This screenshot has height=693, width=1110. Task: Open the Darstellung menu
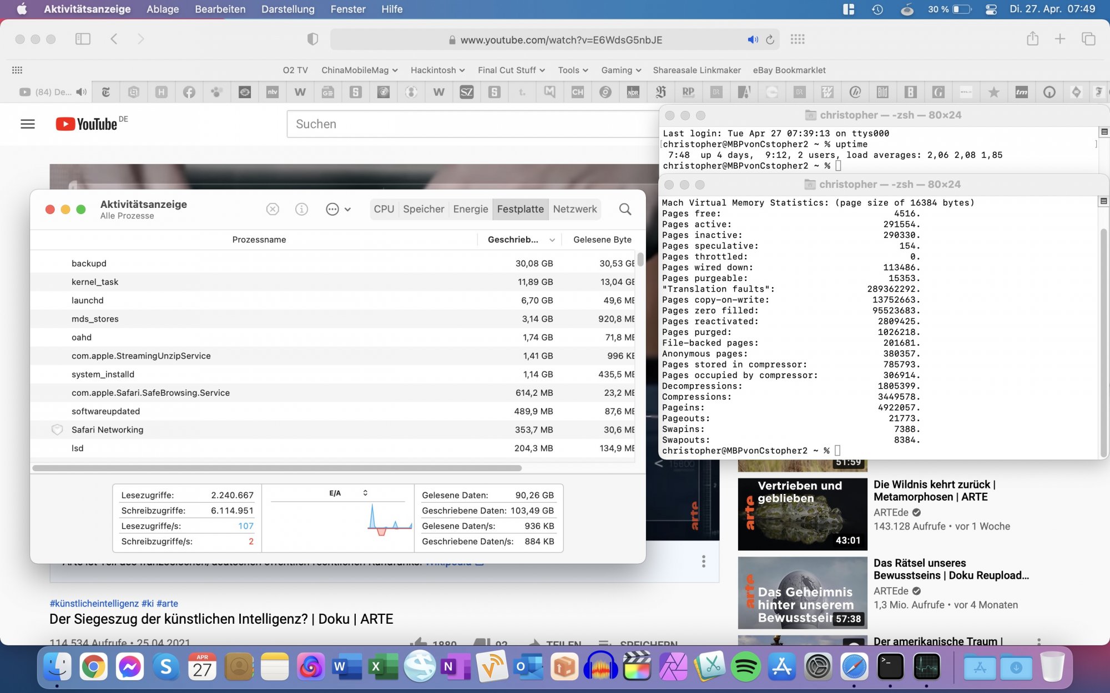point(287,9)
